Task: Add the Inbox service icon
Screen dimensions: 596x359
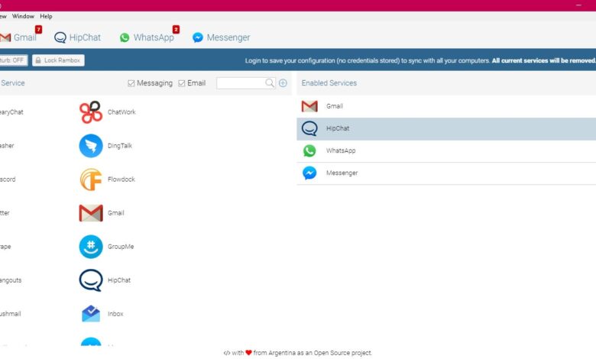Action: tap(91, 314)
